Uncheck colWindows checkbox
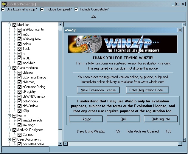Image resolution: width=188 pixels, height=154 pixels. point(19,101)
